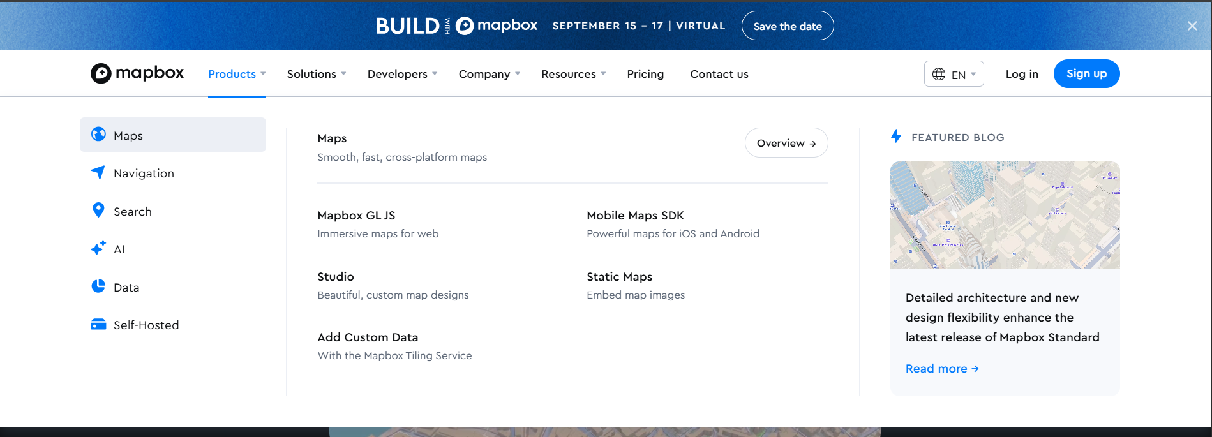Click the FEATURED BLOG heading
The width and height of the screenshot is (1212, 437).
pyautogui.click(x=957, y=137)
